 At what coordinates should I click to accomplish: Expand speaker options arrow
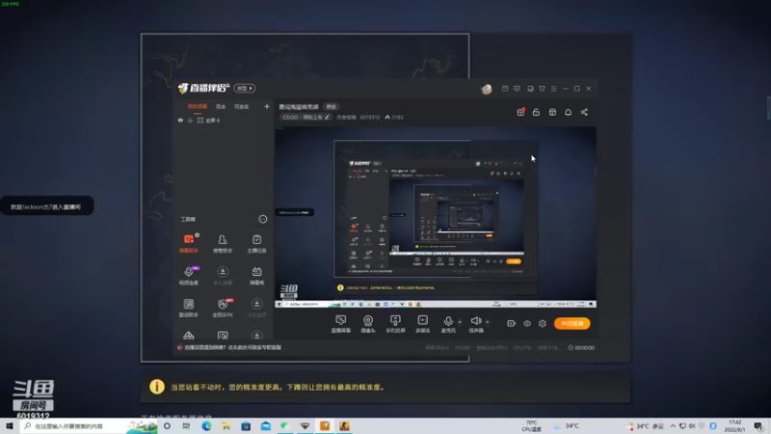[488, 322]
